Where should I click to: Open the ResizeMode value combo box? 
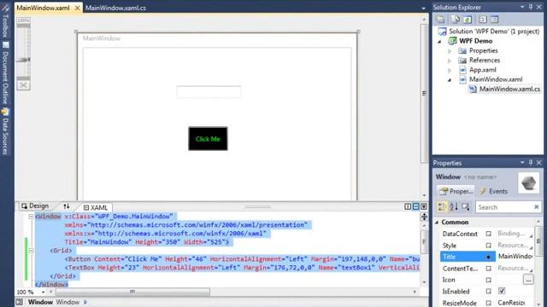(x=515, y=303)
